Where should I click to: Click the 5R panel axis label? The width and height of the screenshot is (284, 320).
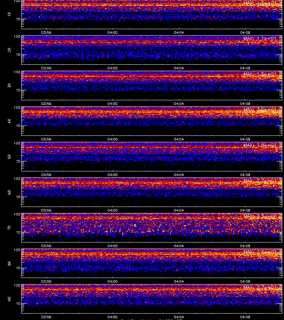9,156
